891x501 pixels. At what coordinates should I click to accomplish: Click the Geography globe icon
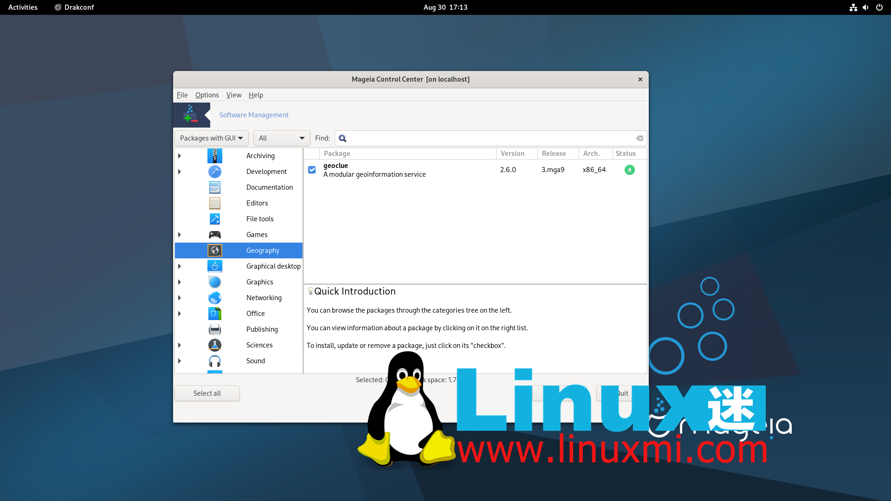point(214,250)
